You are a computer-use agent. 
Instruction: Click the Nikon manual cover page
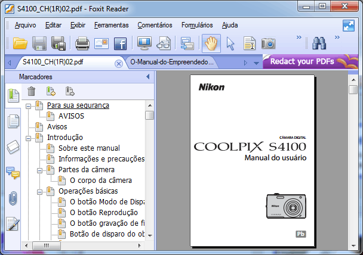click(x=252, y=161)
